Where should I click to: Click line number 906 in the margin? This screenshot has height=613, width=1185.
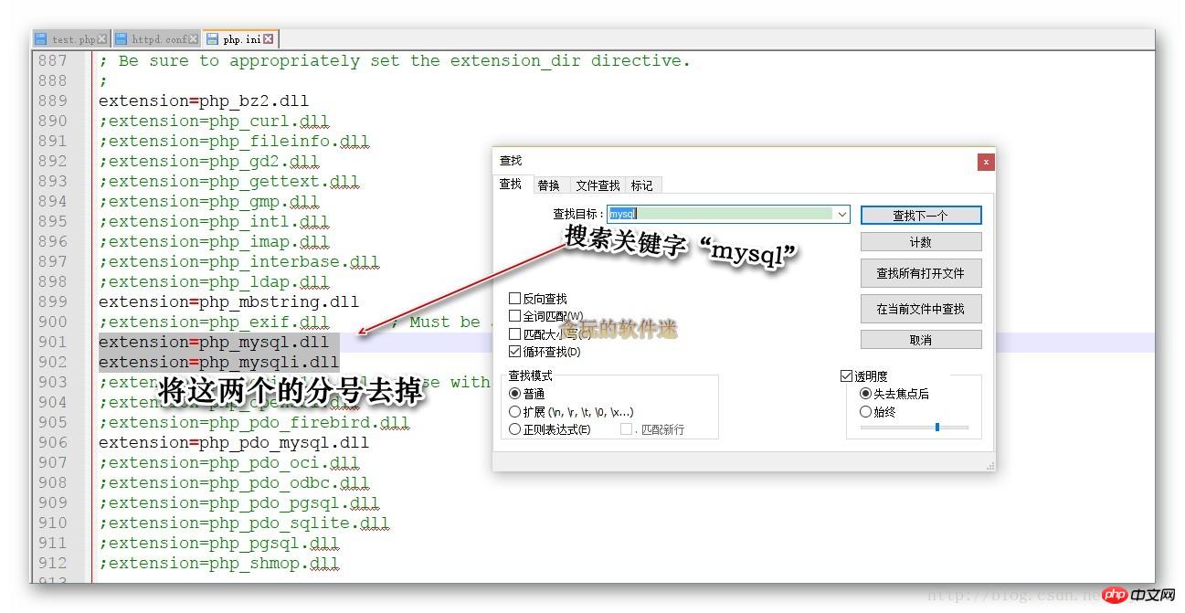(x=53, y=442)
